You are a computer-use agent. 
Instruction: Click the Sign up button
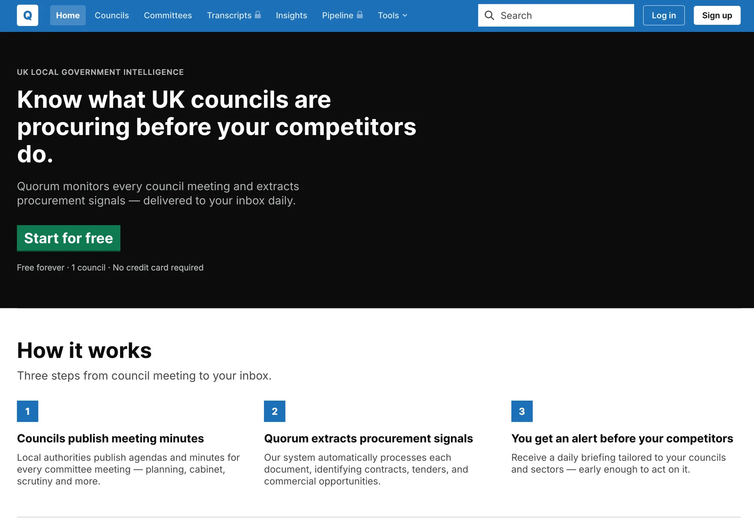point(717,15)
